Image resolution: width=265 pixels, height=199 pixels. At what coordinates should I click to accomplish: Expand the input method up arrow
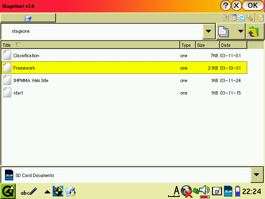click(x=47, y=192)
